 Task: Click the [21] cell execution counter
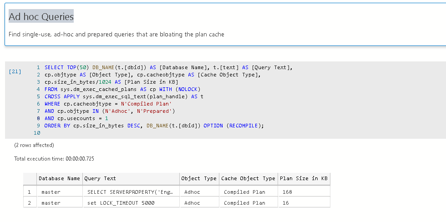(15, 71)
